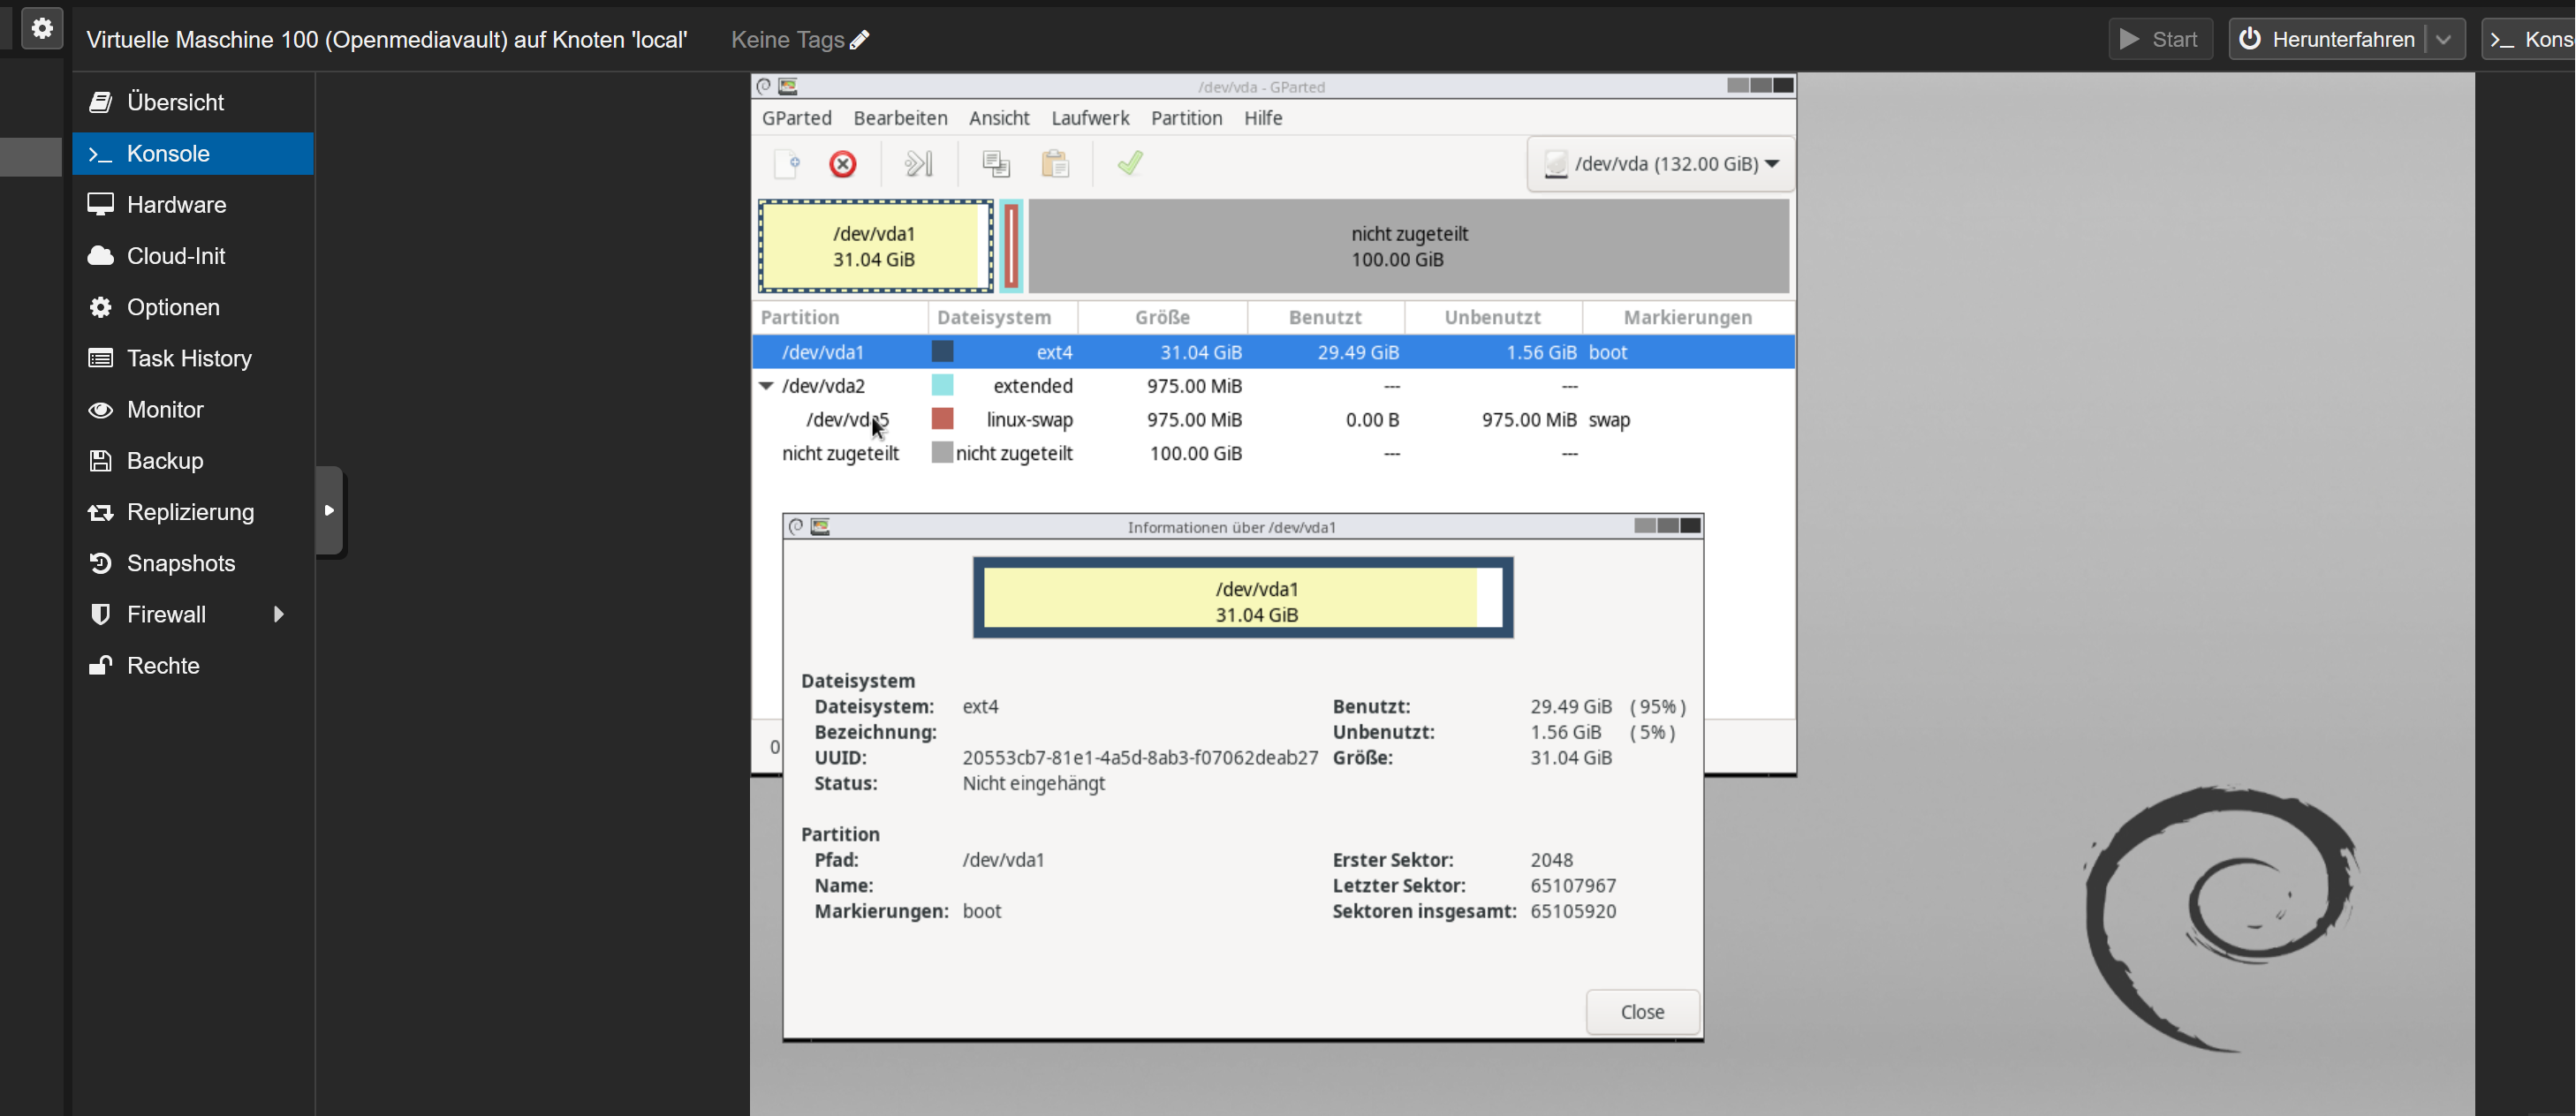Open the Partition menu in GParted

pos(1186,118)
